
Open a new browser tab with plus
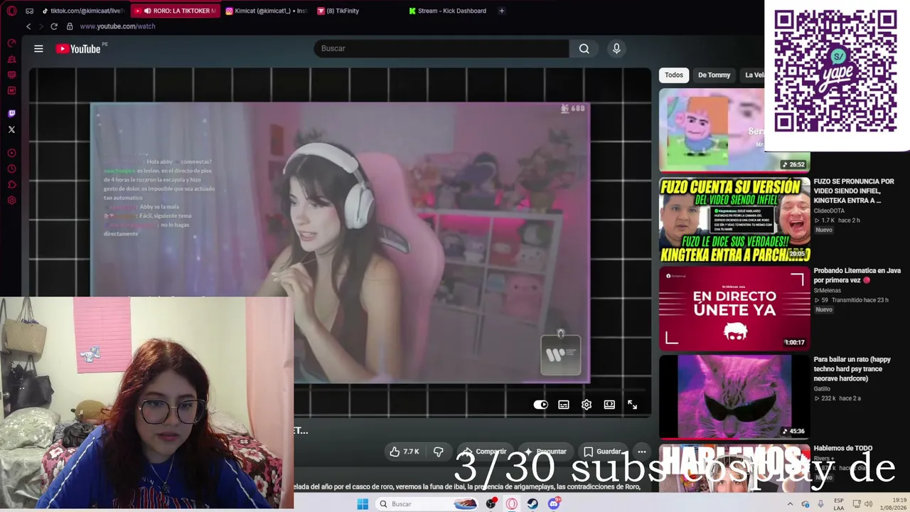501,11
